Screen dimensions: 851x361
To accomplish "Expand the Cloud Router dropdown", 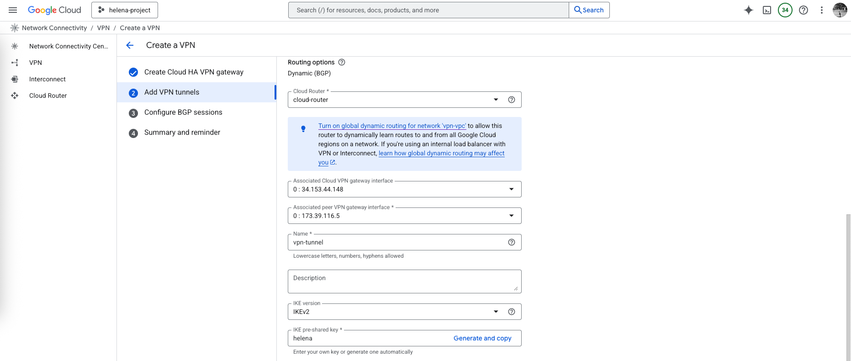I will [x=496, y=100].
